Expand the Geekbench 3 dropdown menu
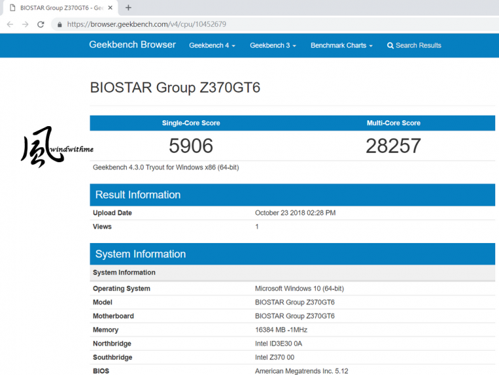The width and height of the screenshot is (499, 375). (272, 45)
